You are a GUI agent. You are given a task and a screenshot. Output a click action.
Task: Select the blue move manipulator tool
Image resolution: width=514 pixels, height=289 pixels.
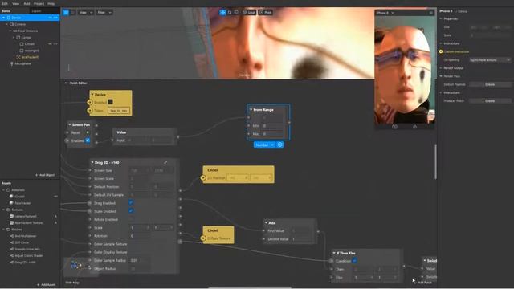(223, 13)
